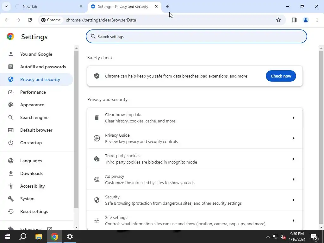
Task: Go to Default browser settings
Action: [x=37, y=130]
